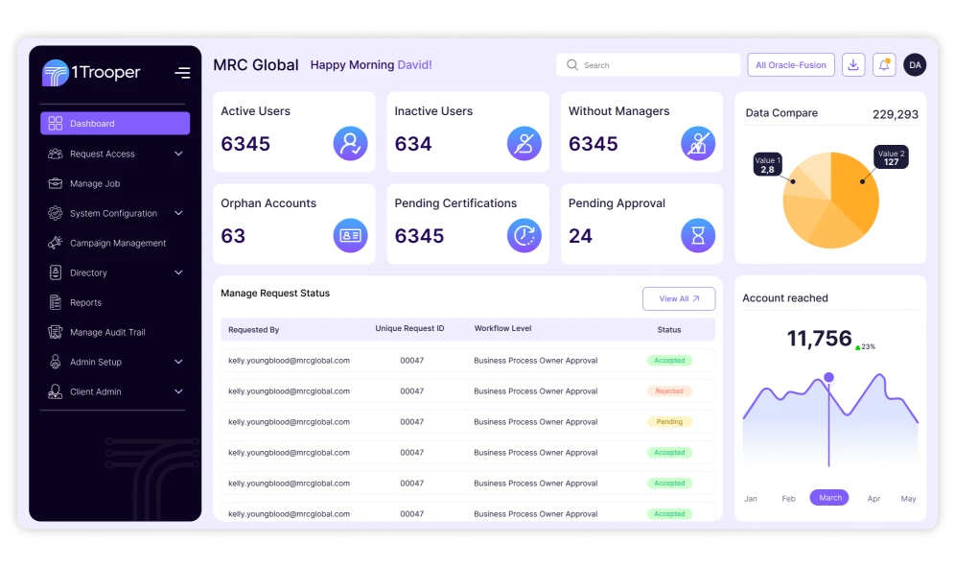Open the All Oracle-Fusion dropdown
The width and height of the screenshot is (955, 567).
[790, 65]
